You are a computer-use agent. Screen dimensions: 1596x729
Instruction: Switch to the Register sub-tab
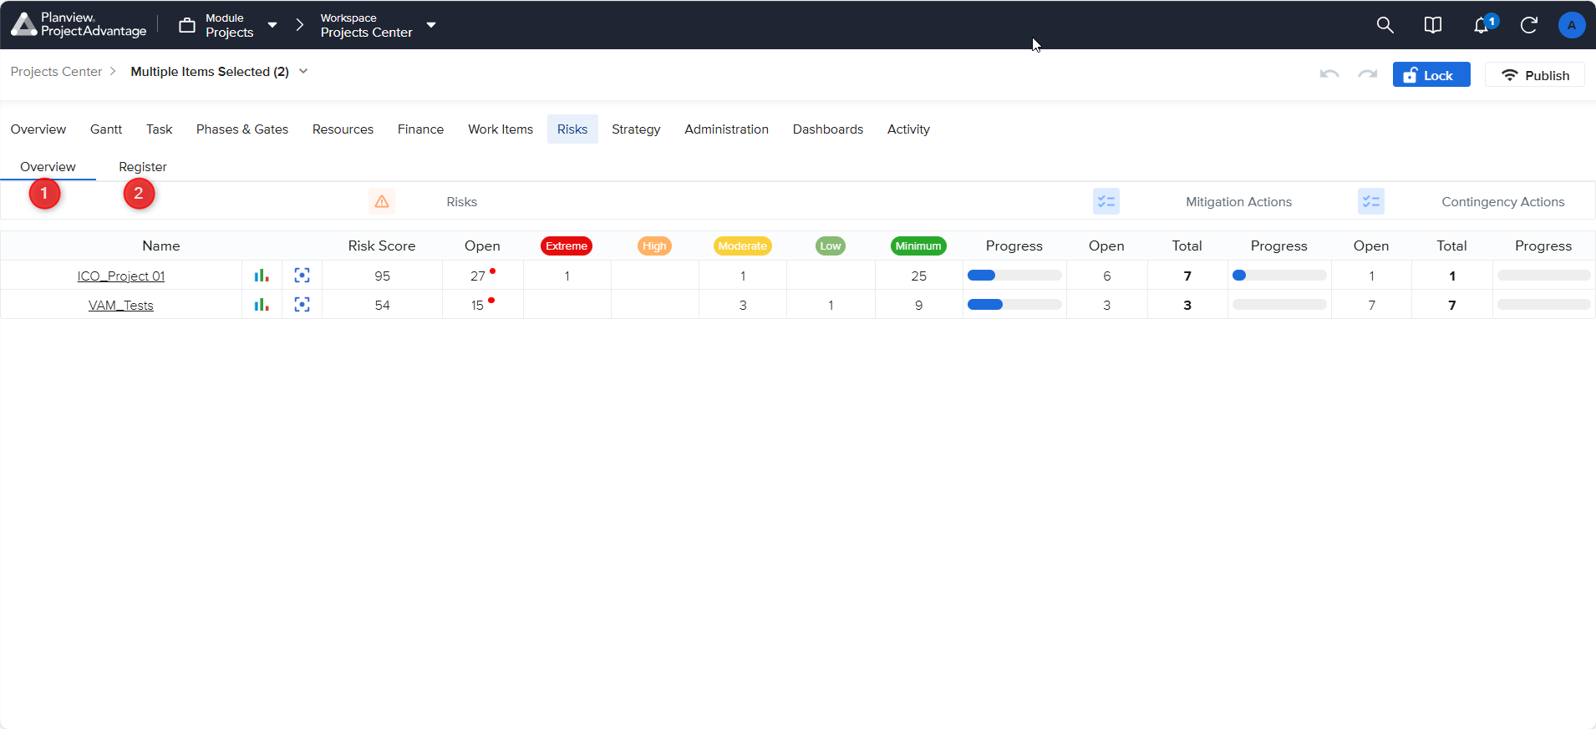pyautogui.click(x=143, y=167)
